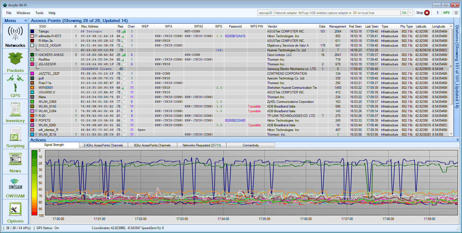
Task: Click signal bars icon for Tarlogic row
Action: coord(124,31)
